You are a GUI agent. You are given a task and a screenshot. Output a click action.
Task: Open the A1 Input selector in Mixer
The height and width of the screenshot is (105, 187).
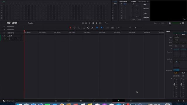[176, 37]
